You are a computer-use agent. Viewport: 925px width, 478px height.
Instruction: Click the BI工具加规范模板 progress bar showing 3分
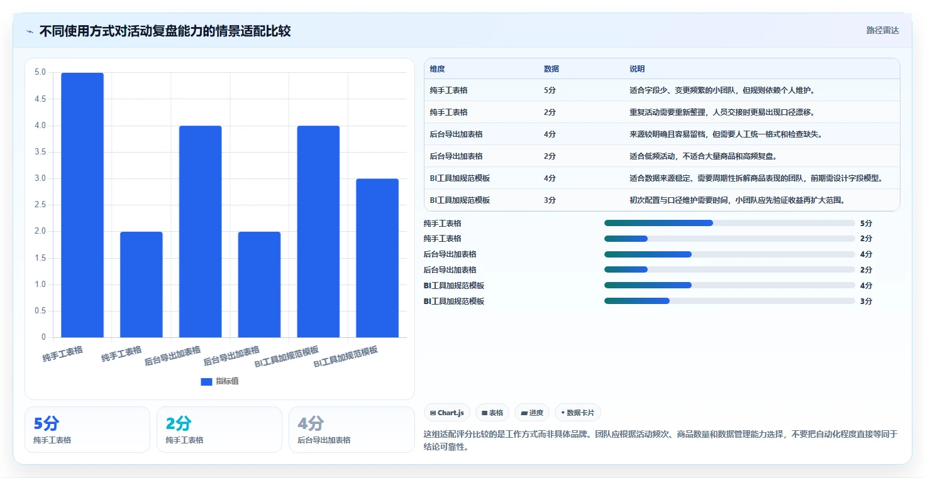[729, 301]
